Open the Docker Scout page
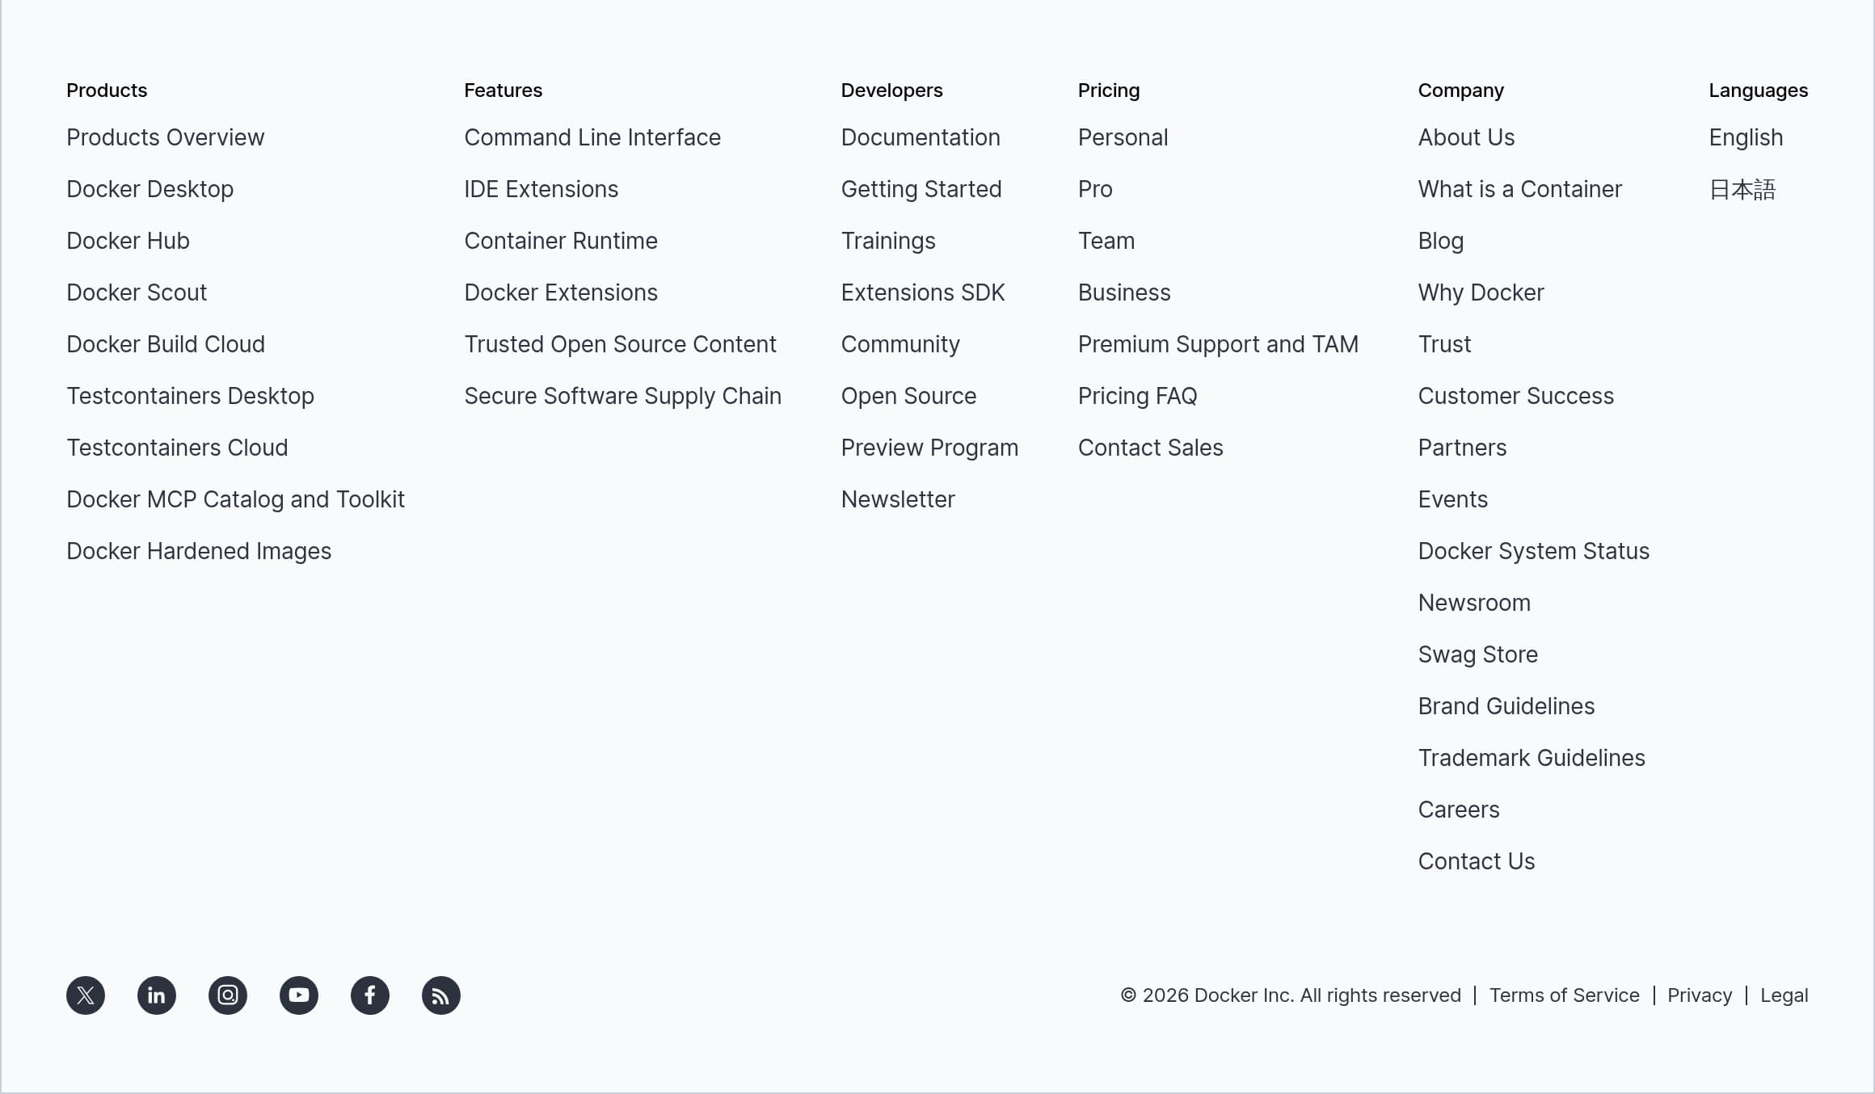 coord(136,292)
